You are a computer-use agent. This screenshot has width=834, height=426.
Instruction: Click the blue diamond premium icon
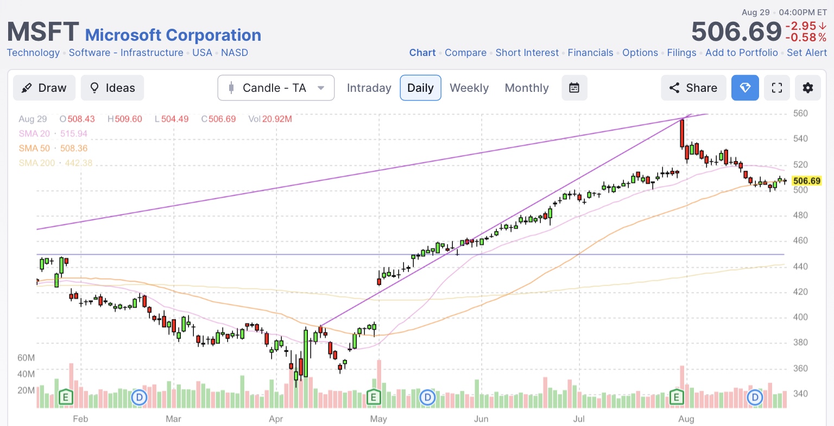point(745,88)
